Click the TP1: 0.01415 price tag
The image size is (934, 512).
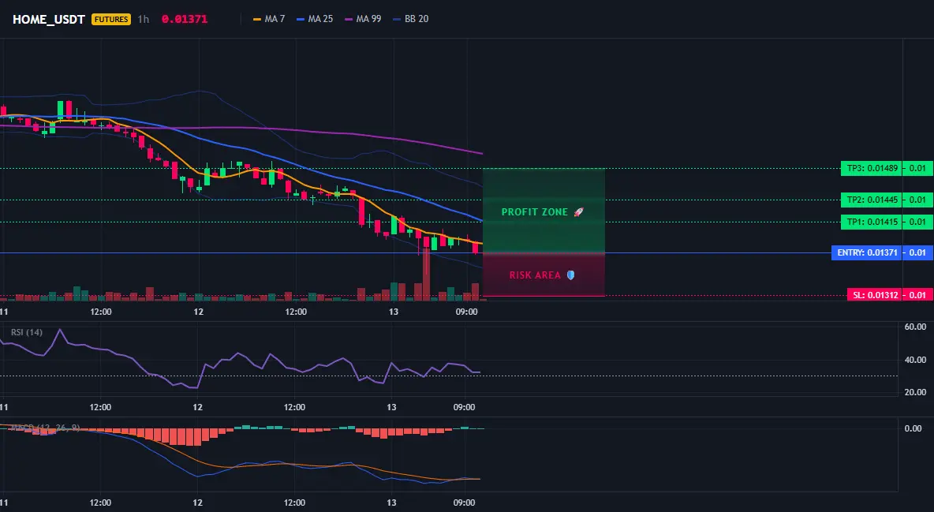[x=872, y=222]
